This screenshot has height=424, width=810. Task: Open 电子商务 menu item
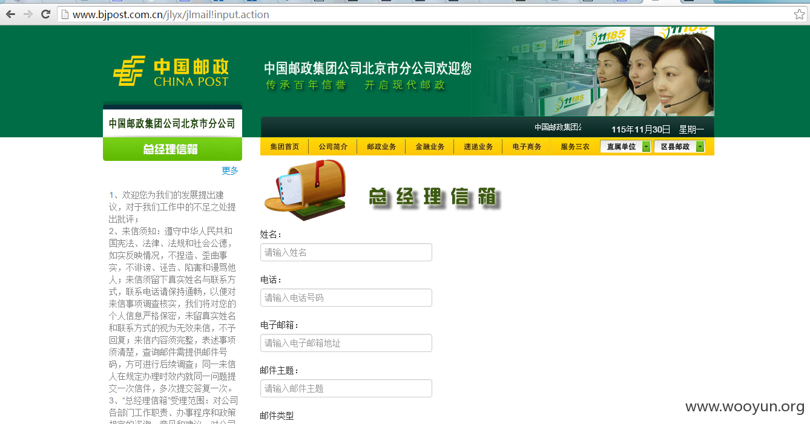(x=527, y=146)
